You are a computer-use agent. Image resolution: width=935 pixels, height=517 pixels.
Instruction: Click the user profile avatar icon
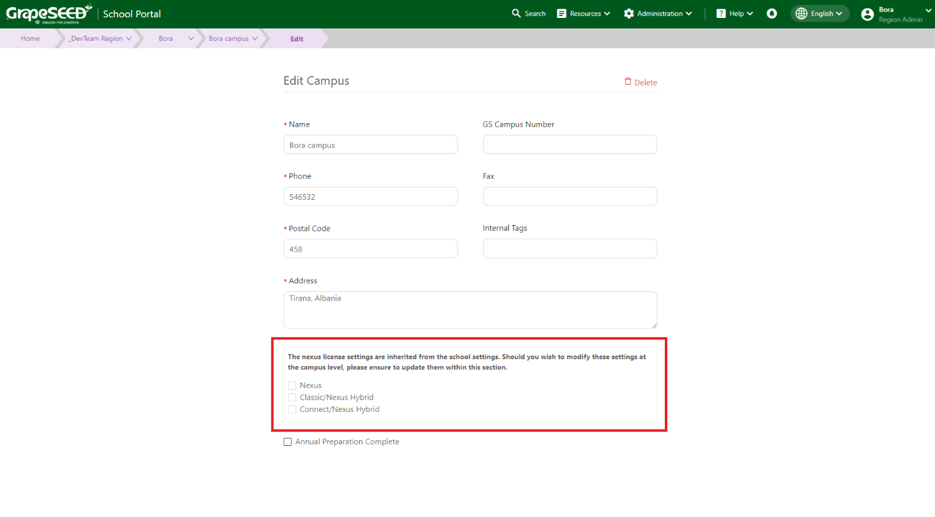point(868,15)
